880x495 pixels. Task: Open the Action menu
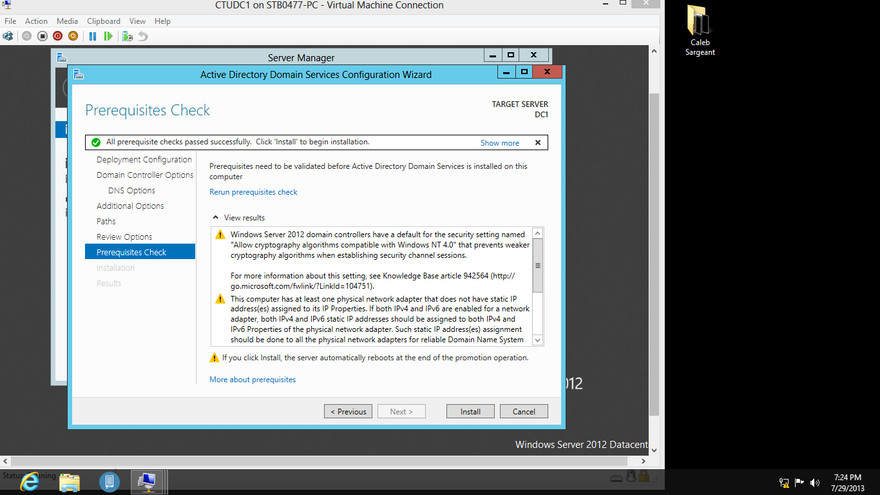pyautogui.click(x=36, y=21)
